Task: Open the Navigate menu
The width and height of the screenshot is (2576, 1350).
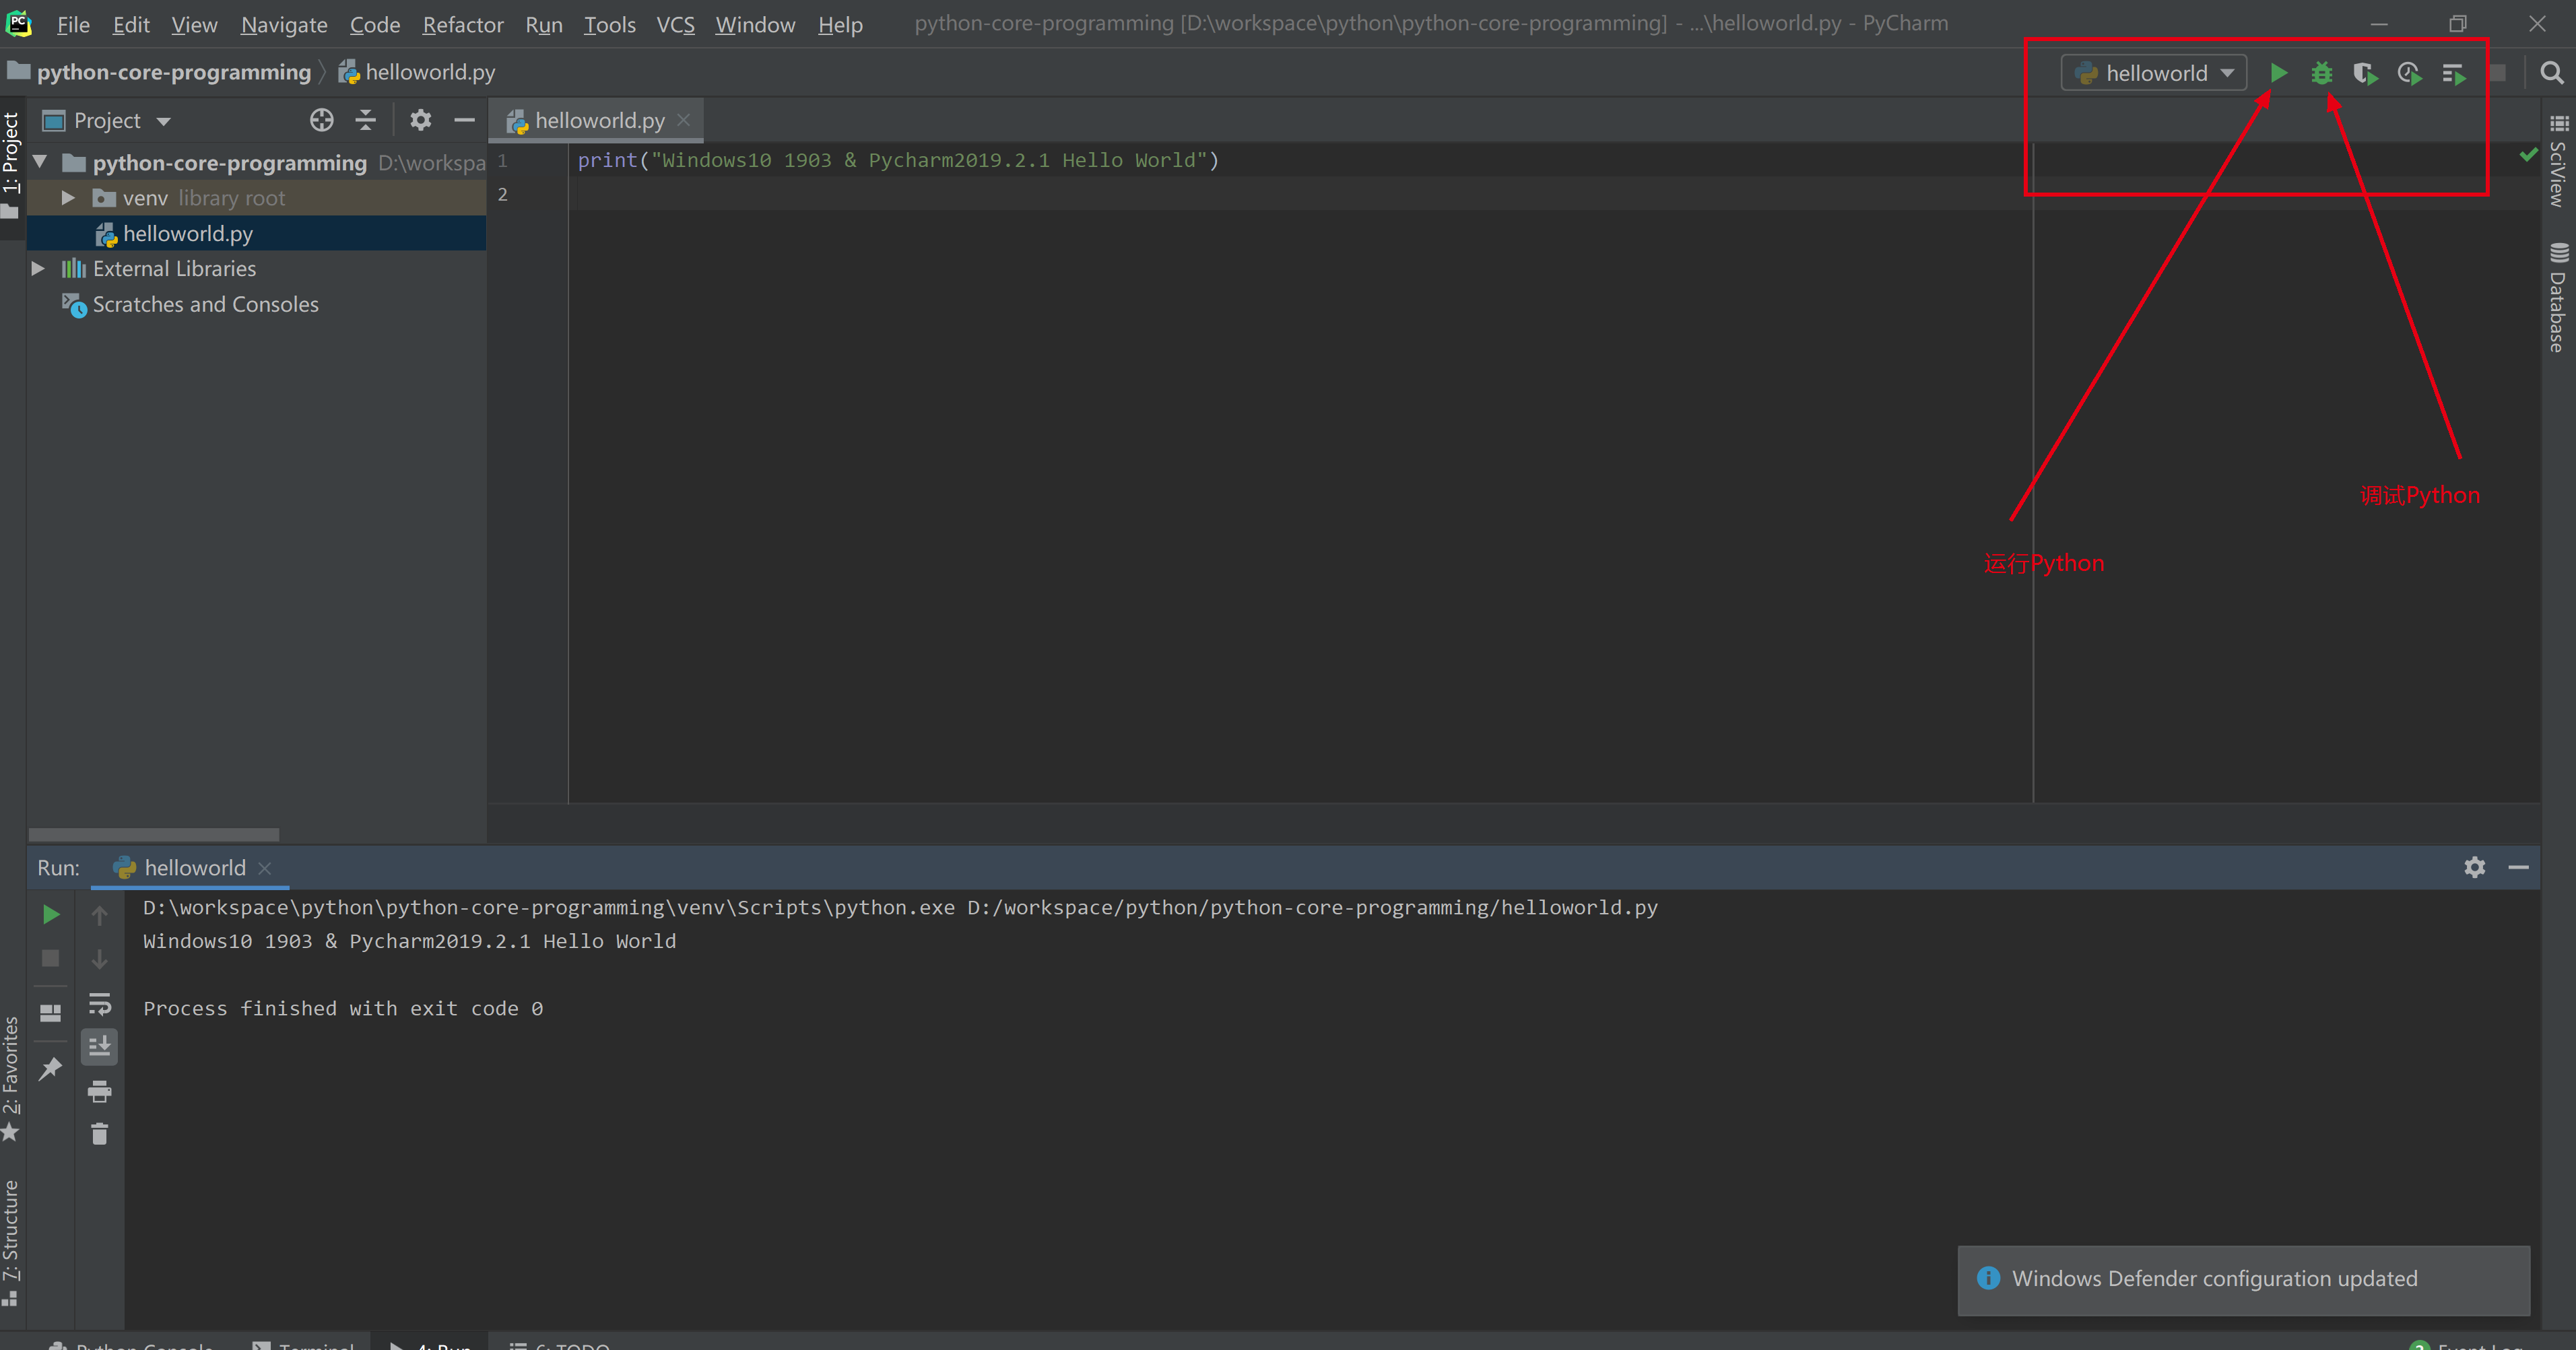Action: 284,24
